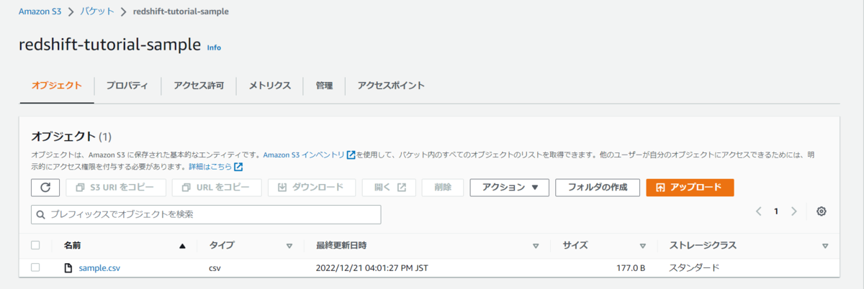864x289 pixels.
Task: Click URL をコピー button
Action: pos(217,188)
